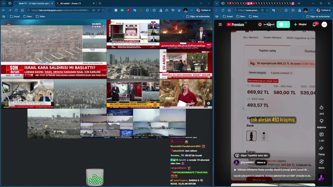The image size is (333, 187).
Task: Open Video bookmarks folder in left window
Action: coord(40,16)
